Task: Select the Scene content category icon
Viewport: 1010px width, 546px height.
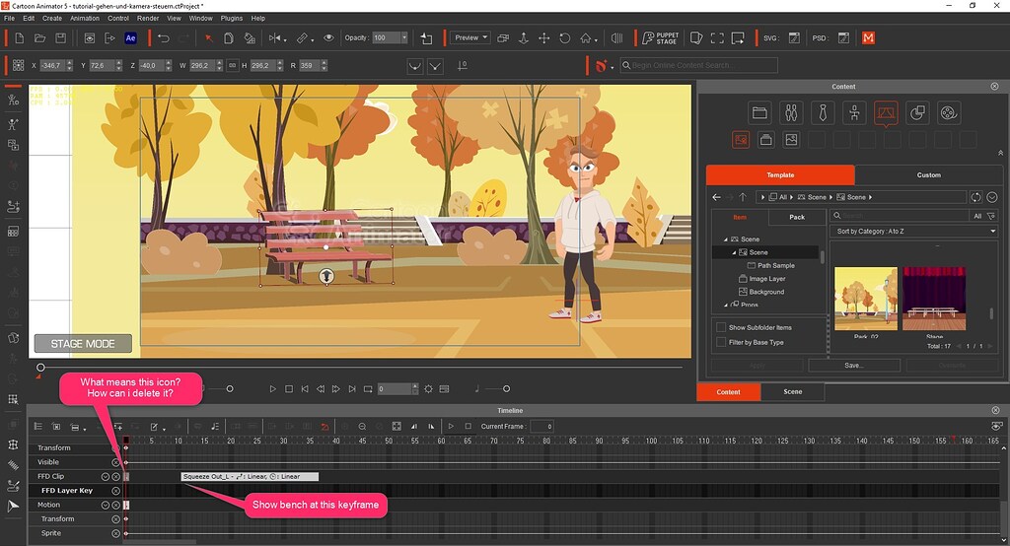Action: [x=885, y=112]
